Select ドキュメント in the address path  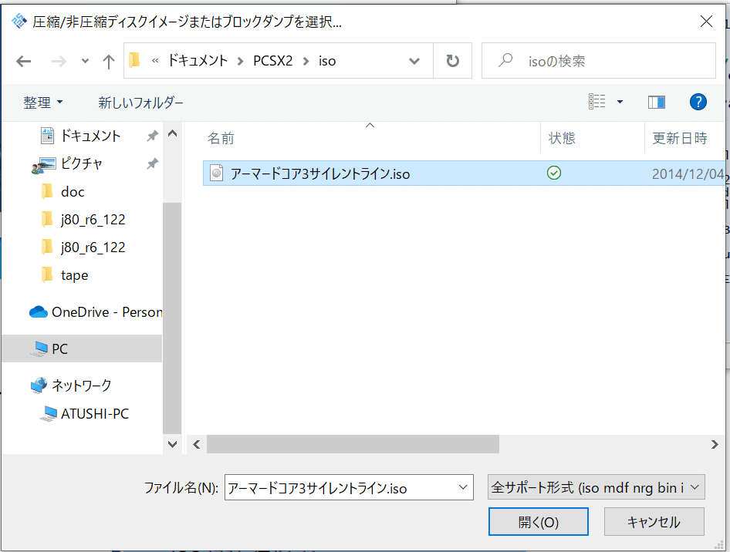pyautogui.click(x=198, y=60)
